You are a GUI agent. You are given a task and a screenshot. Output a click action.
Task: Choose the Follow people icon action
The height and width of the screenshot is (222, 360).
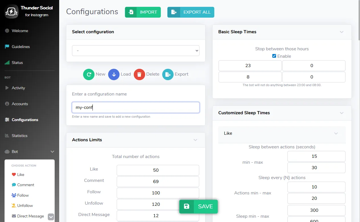[x=14, y=195]
